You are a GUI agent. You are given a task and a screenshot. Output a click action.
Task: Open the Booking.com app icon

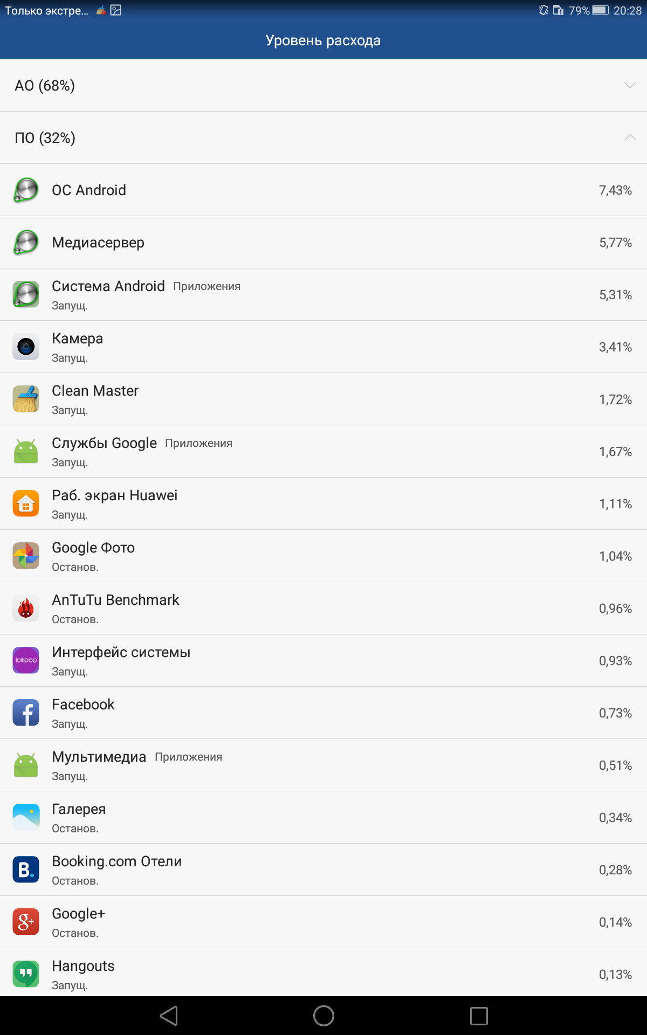pyautogui.click(x=26, y=870)
